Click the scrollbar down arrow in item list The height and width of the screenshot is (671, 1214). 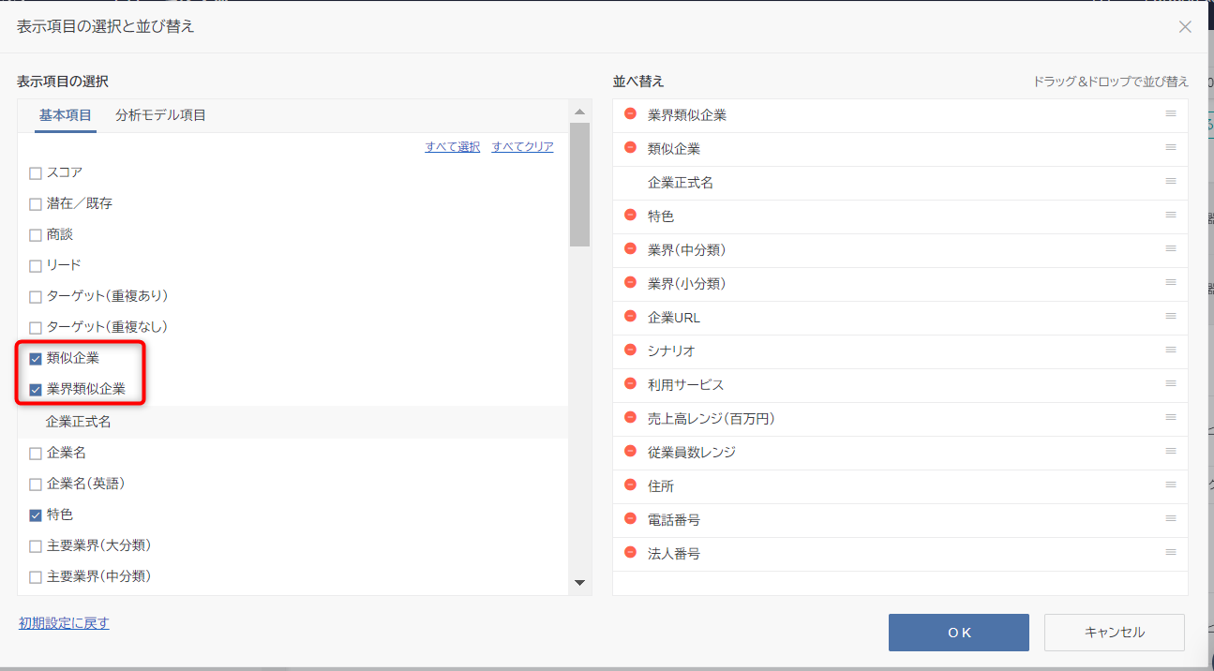point(579,583)
